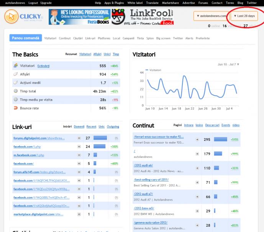Viewport: 264px width, 232px height.
Task: Show Unici view in The Basics
Action: pyautogui.click(x=107, y=54)
